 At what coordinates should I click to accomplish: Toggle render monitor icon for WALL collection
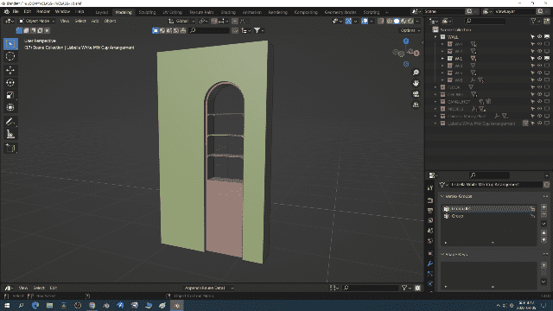[x=547, y=36]
